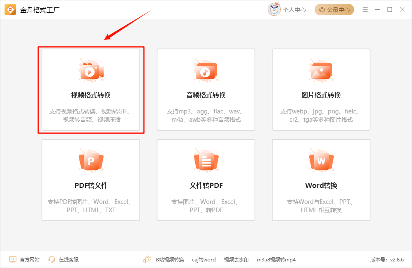This screenshot has height=268, width=412.
Task: Select 图片格式转换 title
Action: pyautogui.click(x=321, y=95)
